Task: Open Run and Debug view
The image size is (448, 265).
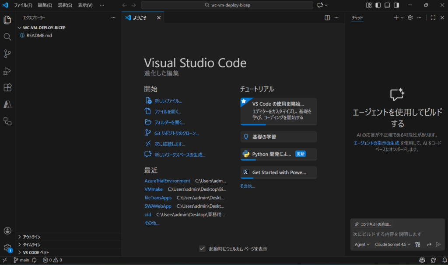Action: (x=7, y=71)
